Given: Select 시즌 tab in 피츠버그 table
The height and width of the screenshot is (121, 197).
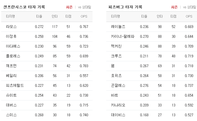Looking at the screenshot, I should (174, 7).
